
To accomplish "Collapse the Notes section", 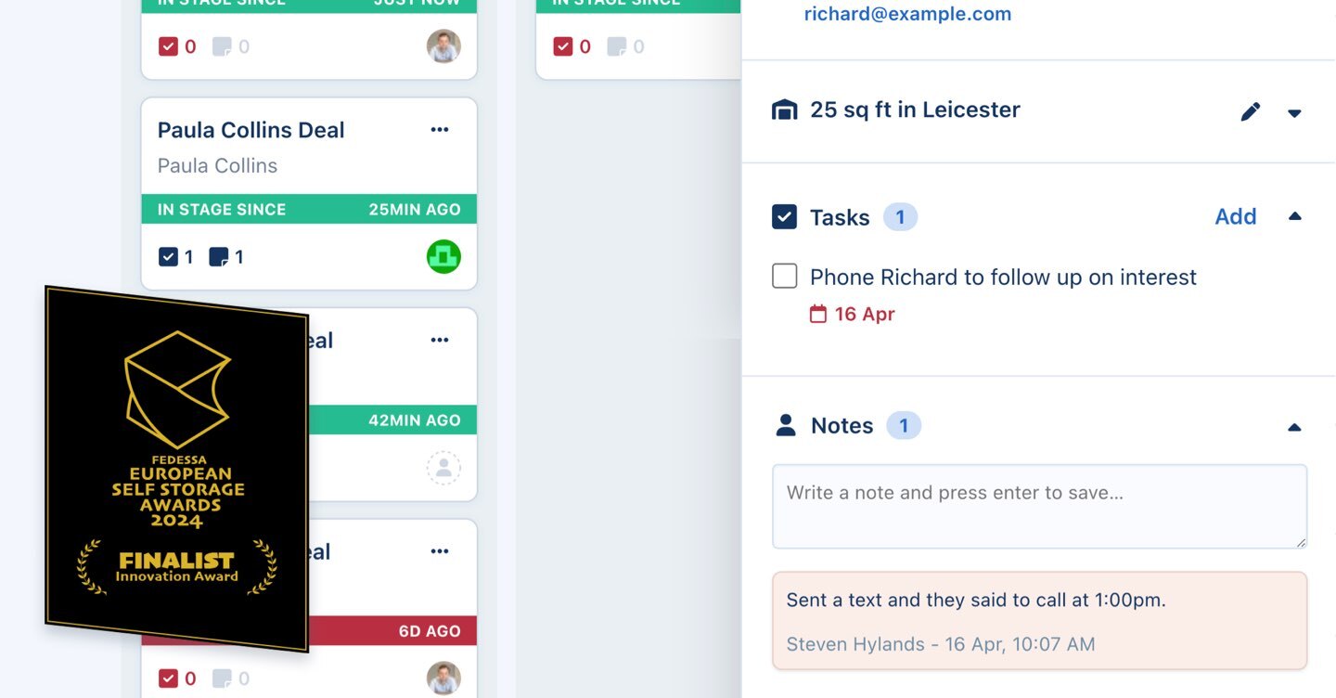I will (x=1294, y=427).
